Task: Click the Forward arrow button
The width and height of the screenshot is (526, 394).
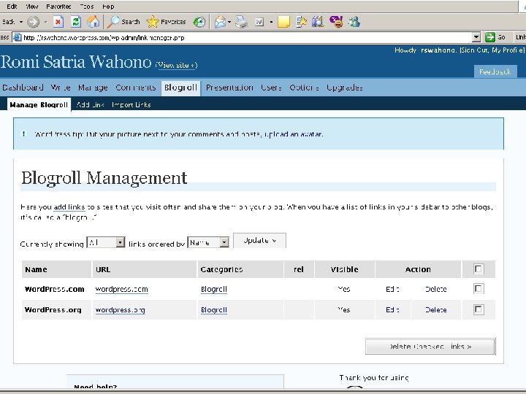Action: [33, 22]
